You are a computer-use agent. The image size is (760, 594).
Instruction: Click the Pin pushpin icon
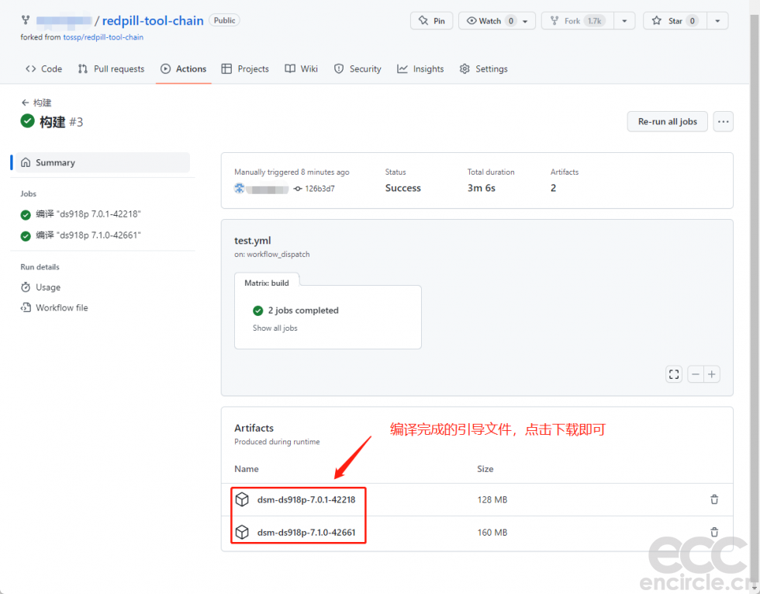pyautogui.click(x=423, y=20)
